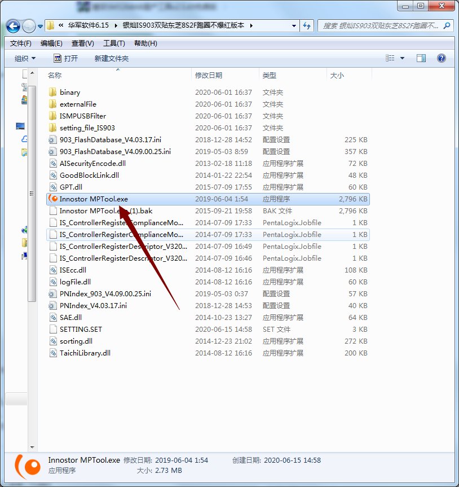
Task: Click the 357 KB size value
Action: [356, 152]
